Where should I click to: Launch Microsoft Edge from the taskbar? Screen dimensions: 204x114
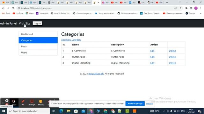[61, 111]
